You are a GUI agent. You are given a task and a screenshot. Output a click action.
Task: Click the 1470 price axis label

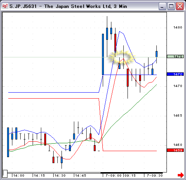[178, 86]
